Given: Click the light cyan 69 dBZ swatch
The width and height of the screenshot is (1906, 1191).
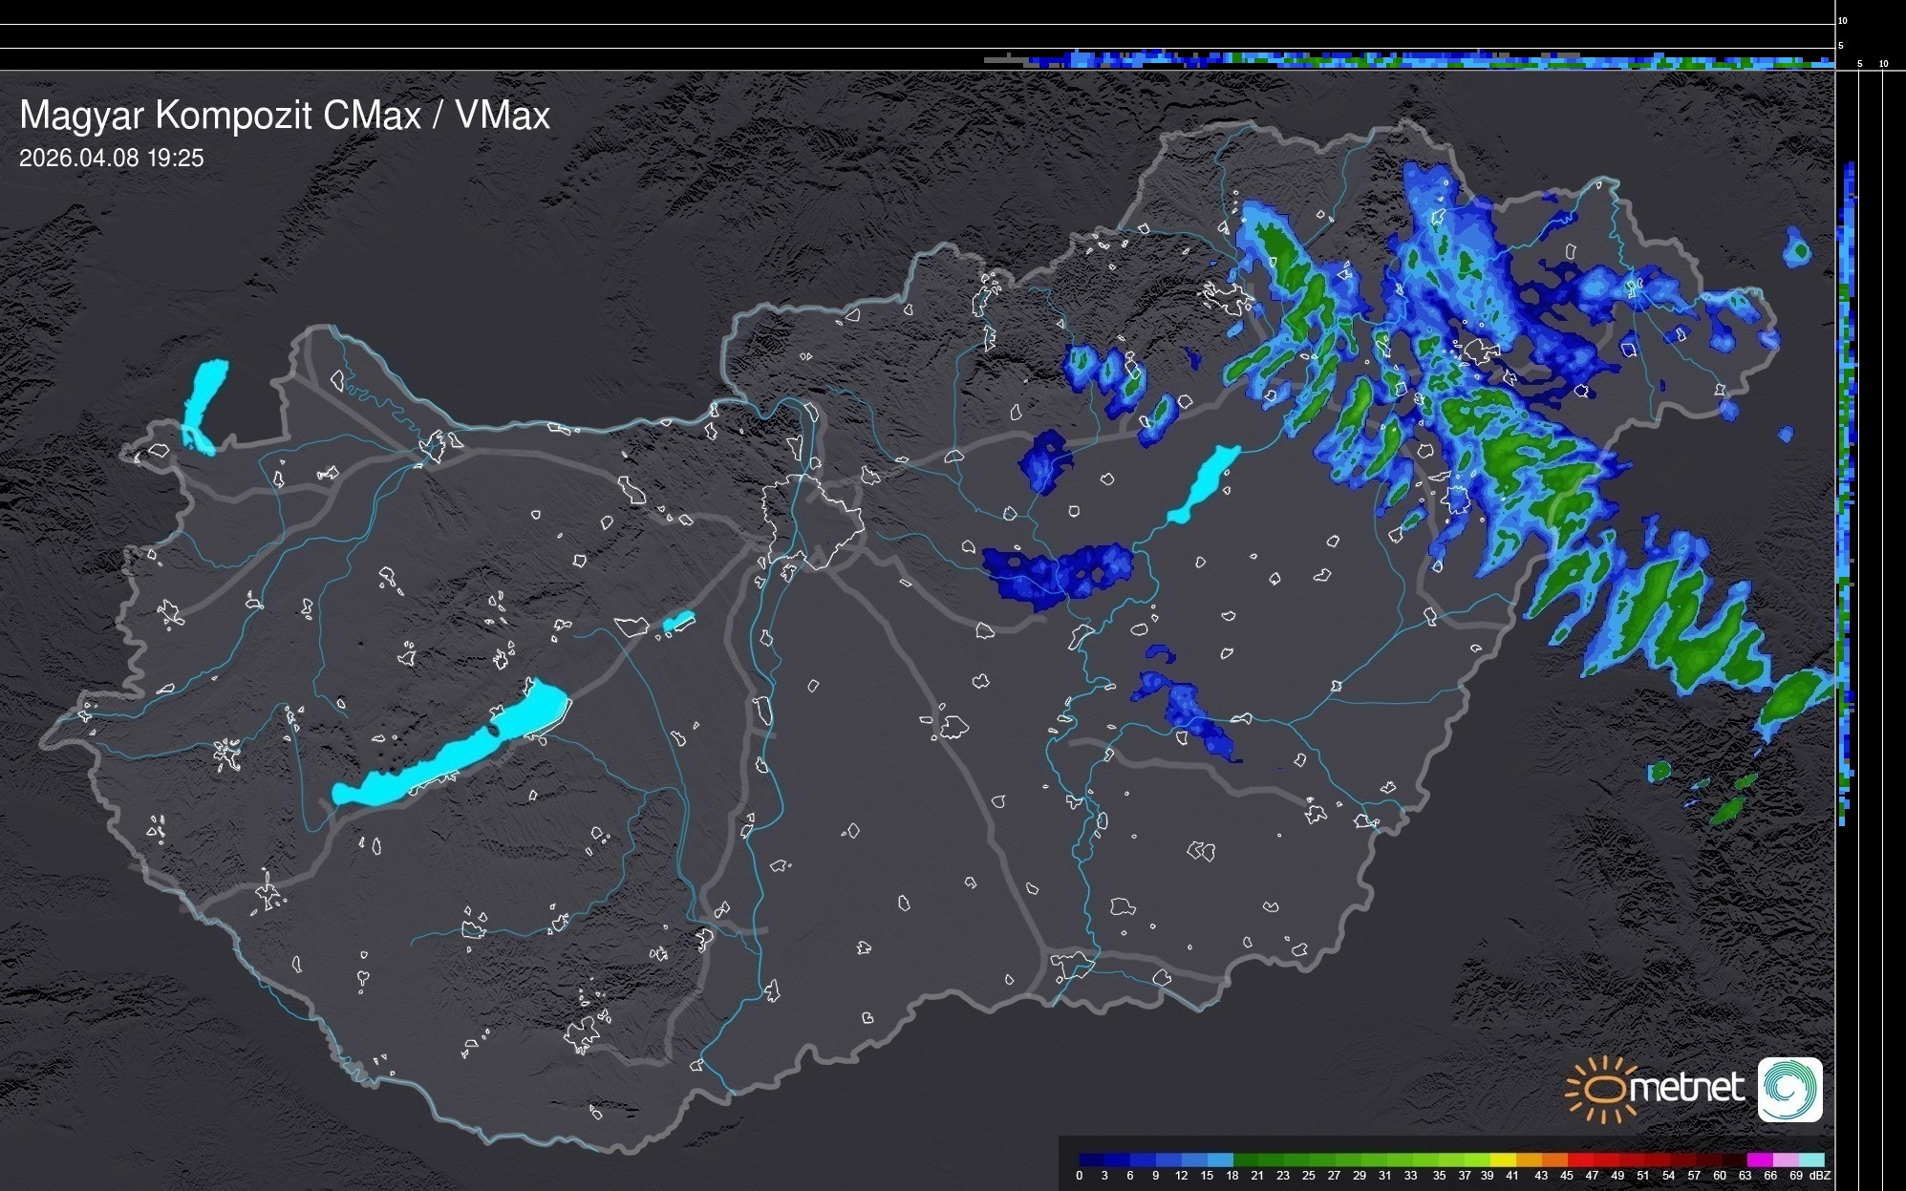Looking at the screenshot, I should click(1810, 1160).
